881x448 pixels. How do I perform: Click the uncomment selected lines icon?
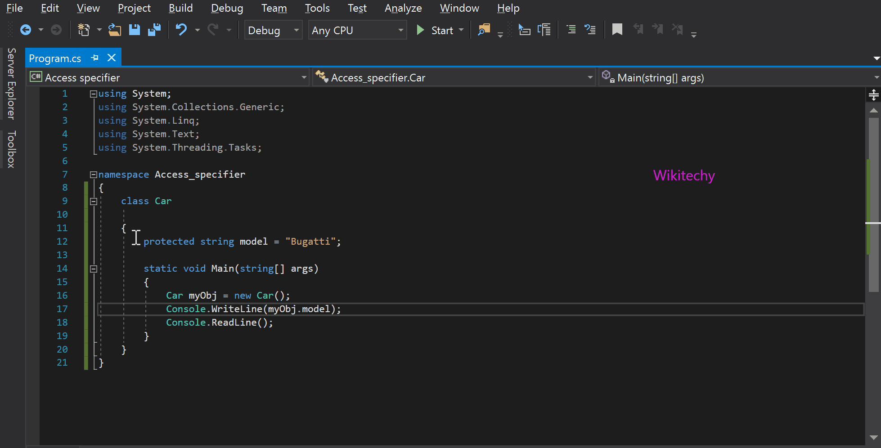pyautogui.click(x=590, y=30)
